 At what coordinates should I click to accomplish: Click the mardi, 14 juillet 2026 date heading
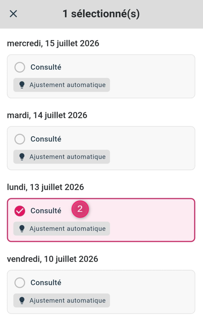point(47,115)
